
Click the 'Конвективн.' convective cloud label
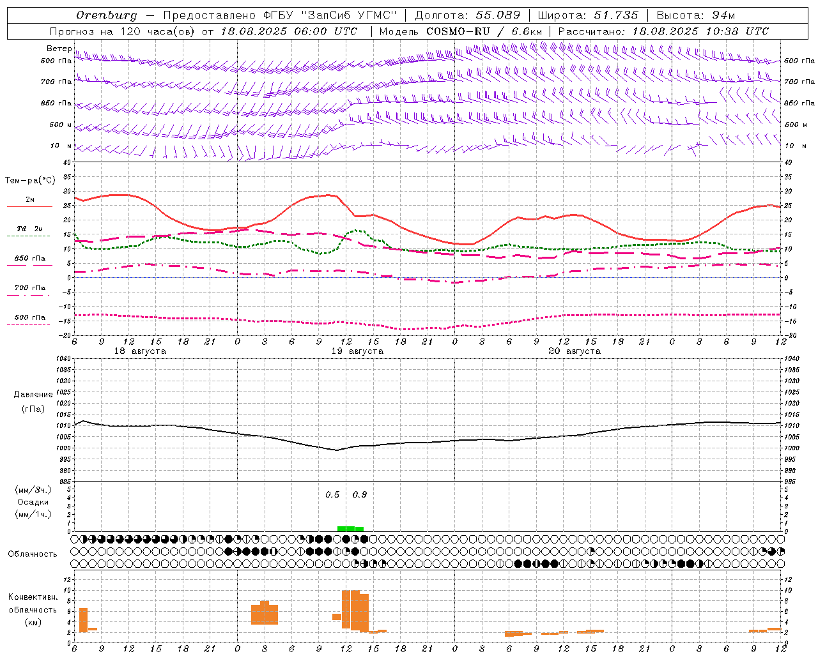click(x=33, y=597)
